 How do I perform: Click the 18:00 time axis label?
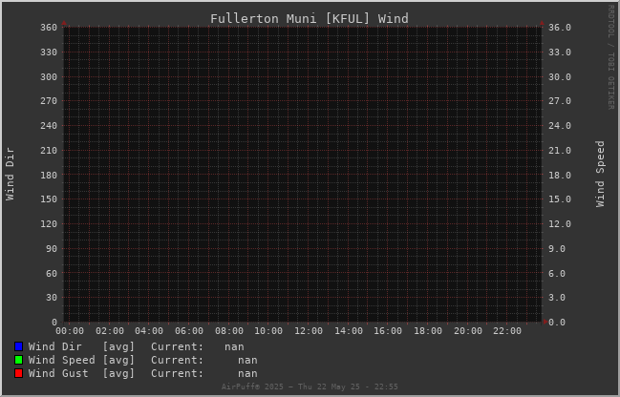point(428,330)
